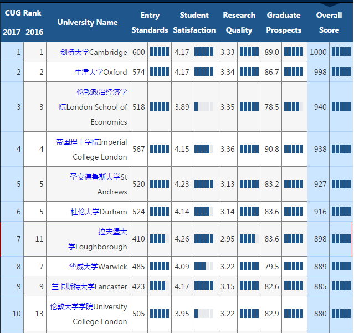Click LSE student satisfaction rating bar
354x333 pixels.
tap(204, 106)
